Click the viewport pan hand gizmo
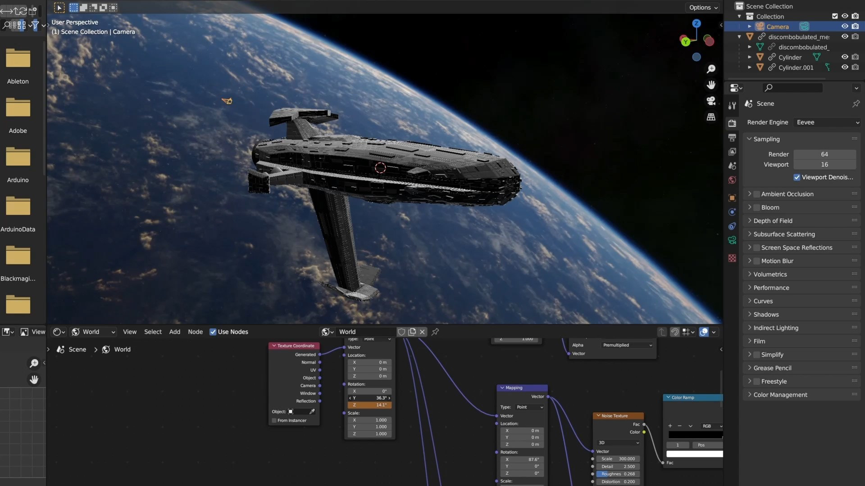 click(711, 85)
